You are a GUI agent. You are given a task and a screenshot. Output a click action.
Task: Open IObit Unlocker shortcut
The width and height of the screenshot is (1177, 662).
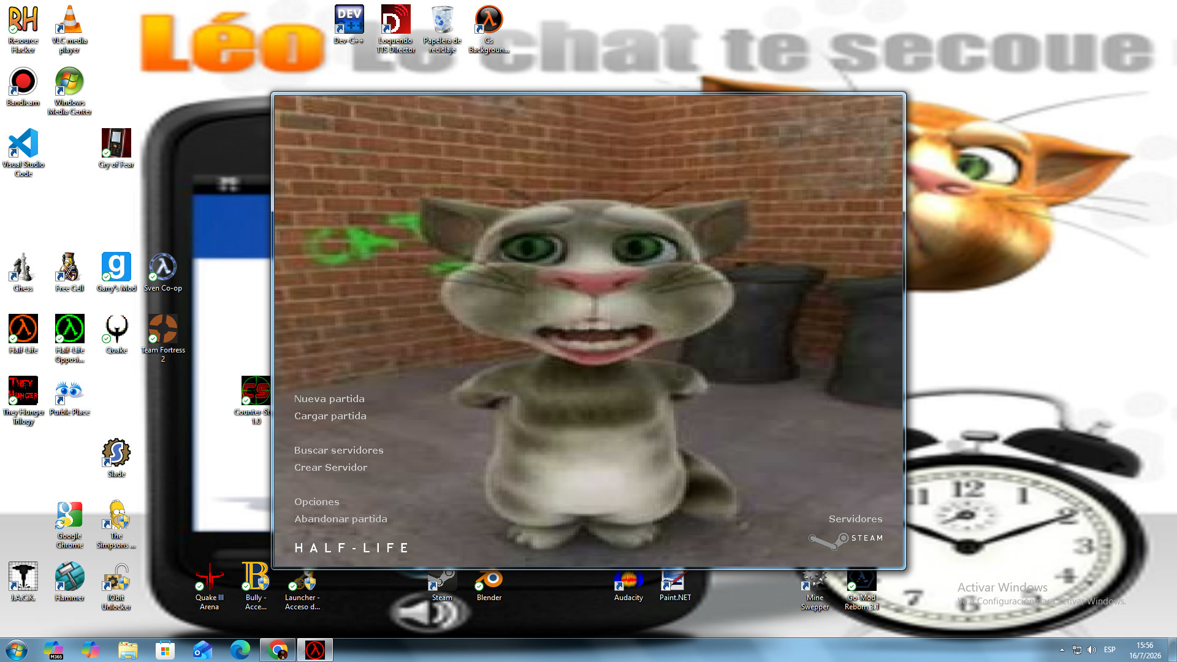pyautogui.click(x=116, y=586)
